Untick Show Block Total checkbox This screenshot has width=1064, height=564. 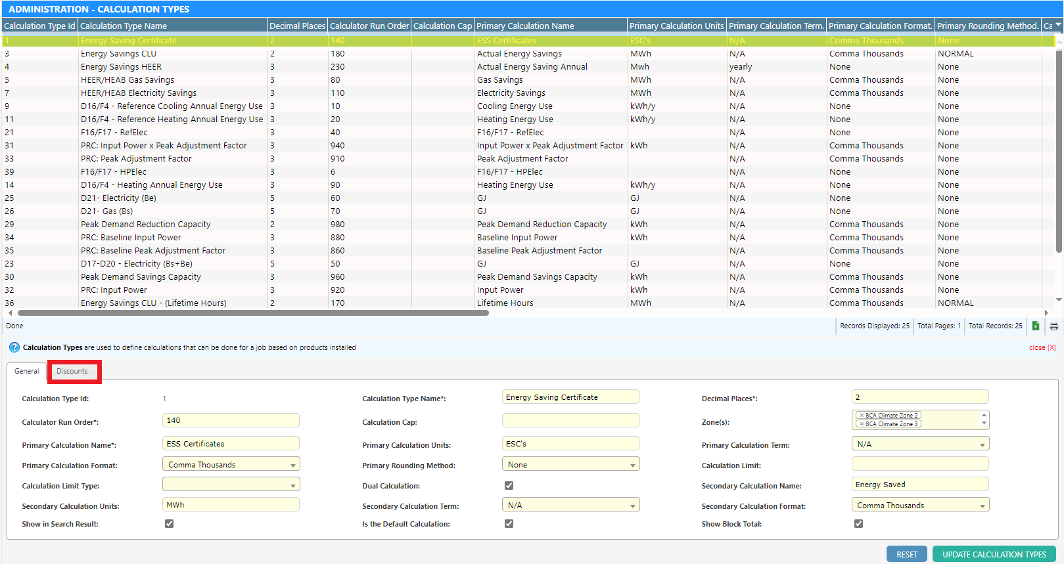858,524
